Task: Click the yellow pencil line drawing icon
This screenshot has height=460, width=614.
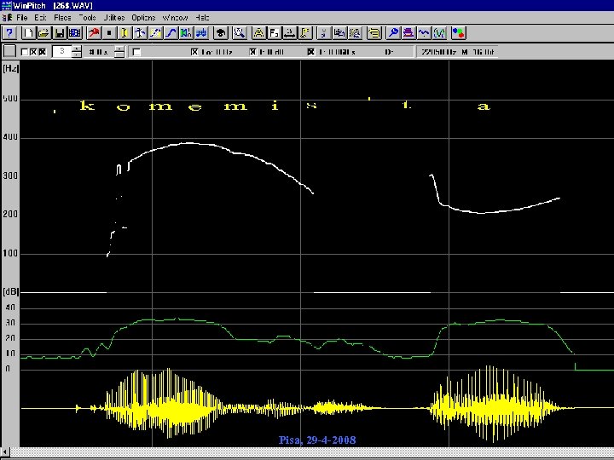Action: point(155,33)
